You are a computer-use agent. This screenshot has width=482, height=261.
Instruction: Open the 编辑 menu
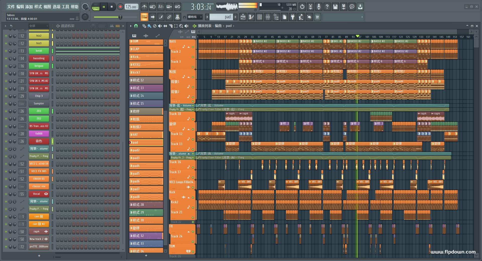[x=20, y=7]
